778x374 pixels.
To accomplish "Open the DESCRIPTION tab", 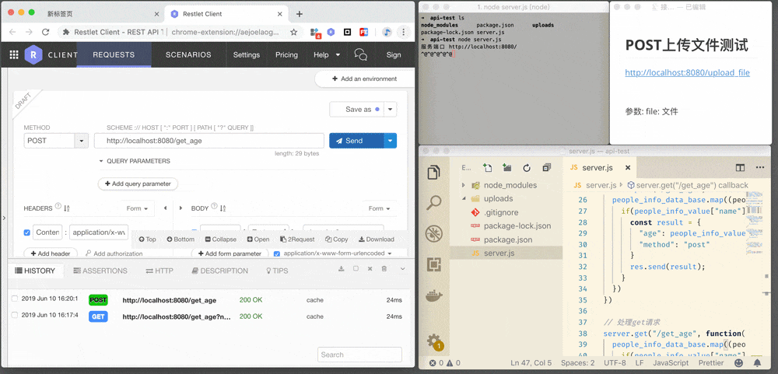I will click(220, 271).
